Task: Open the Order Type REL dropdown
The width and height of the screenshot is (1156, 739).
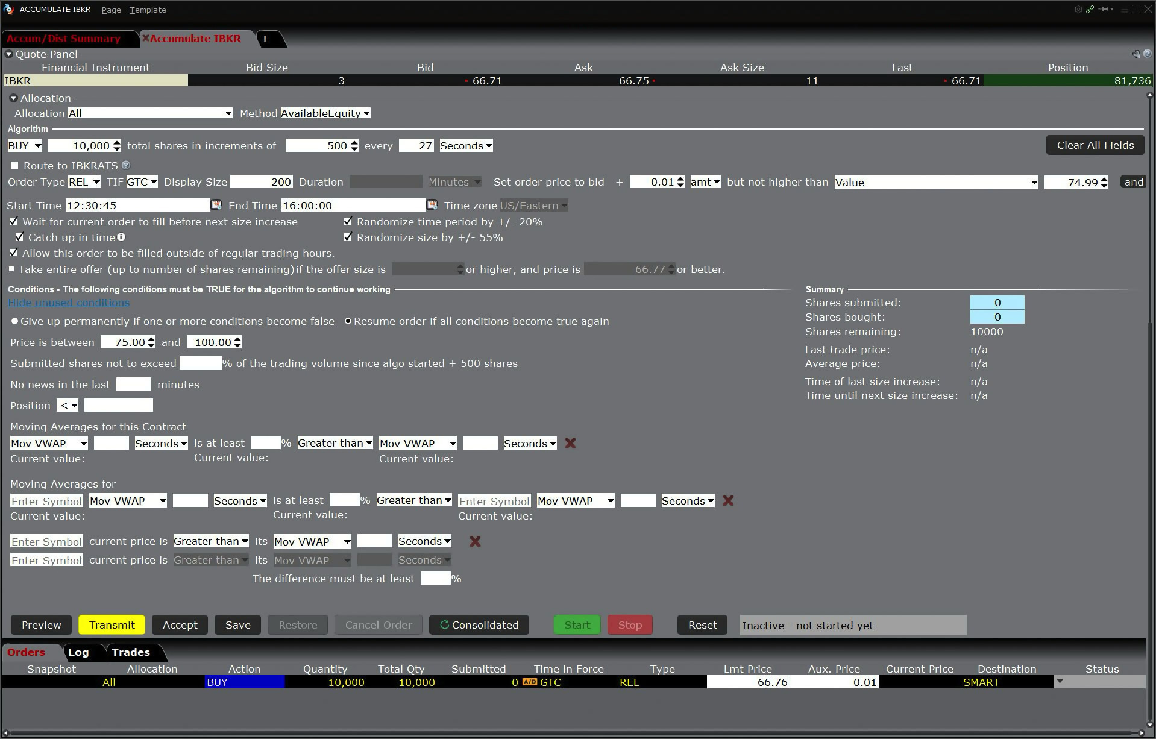Action: click(x=84, y=182)
